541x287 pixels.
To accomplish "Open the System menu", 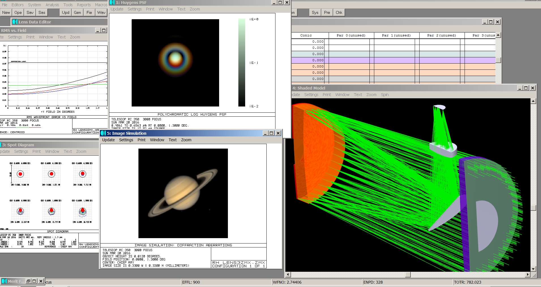I will click(x=34, y=5).
